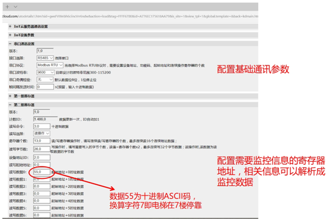Open the serial parity 无 dropdown
This screenshot has height=221, width=330.
(x=45, y=79)
